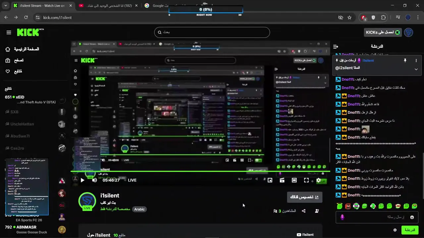Screen dimensions: 424x238
Task: Click the Arabic language tag
Action: click(x=139, y=209)
